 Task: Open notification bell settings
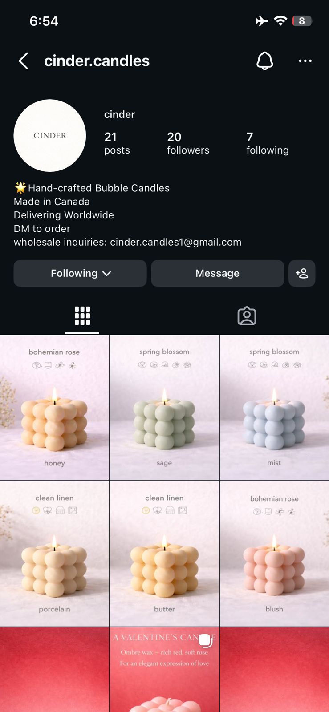(265, 61)
